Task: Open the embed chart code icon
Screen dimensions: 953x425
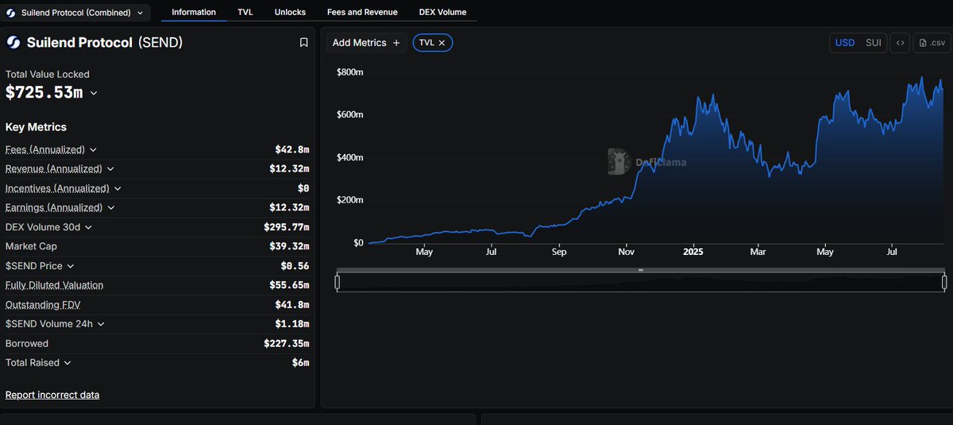Action: (x=900, y=43)
